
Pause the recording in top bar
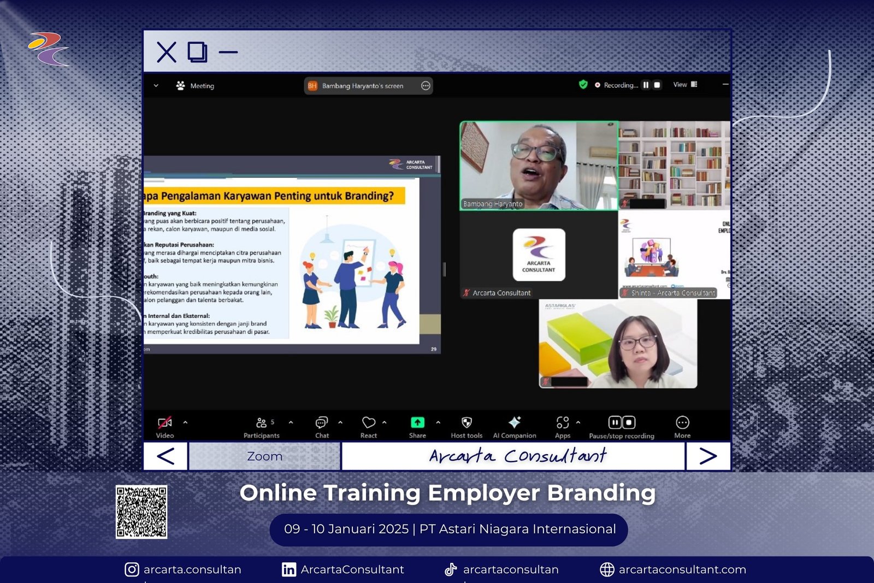(646, 85)
